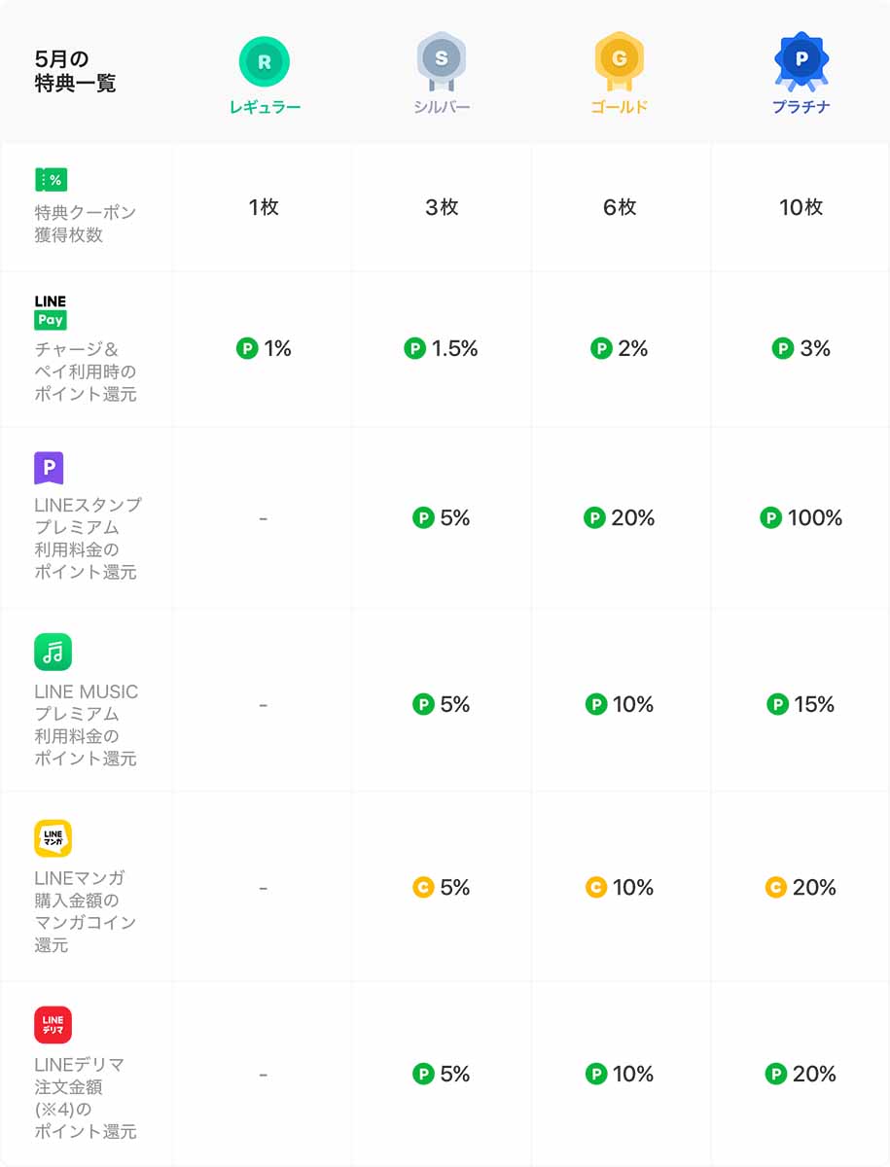Click the Gold rank medal icon

[619, 60]
